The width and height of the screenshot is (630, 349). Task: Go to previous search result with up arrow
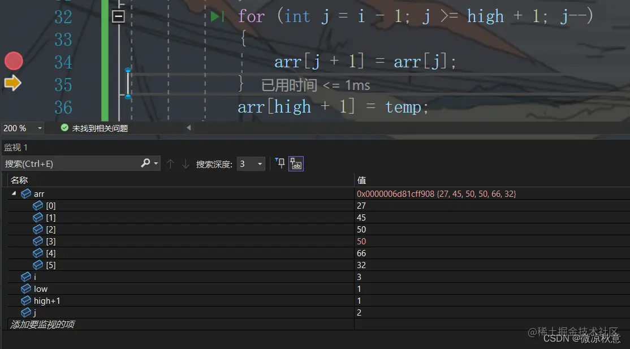tap(170, 163)
